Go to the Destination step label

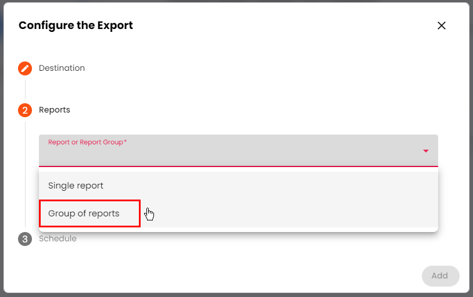pos(62,68)
